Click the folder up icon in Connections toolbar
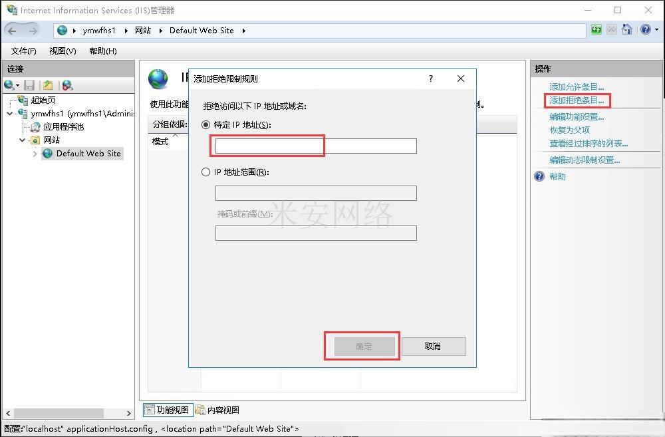665x437 pixels. coord(48,85)
